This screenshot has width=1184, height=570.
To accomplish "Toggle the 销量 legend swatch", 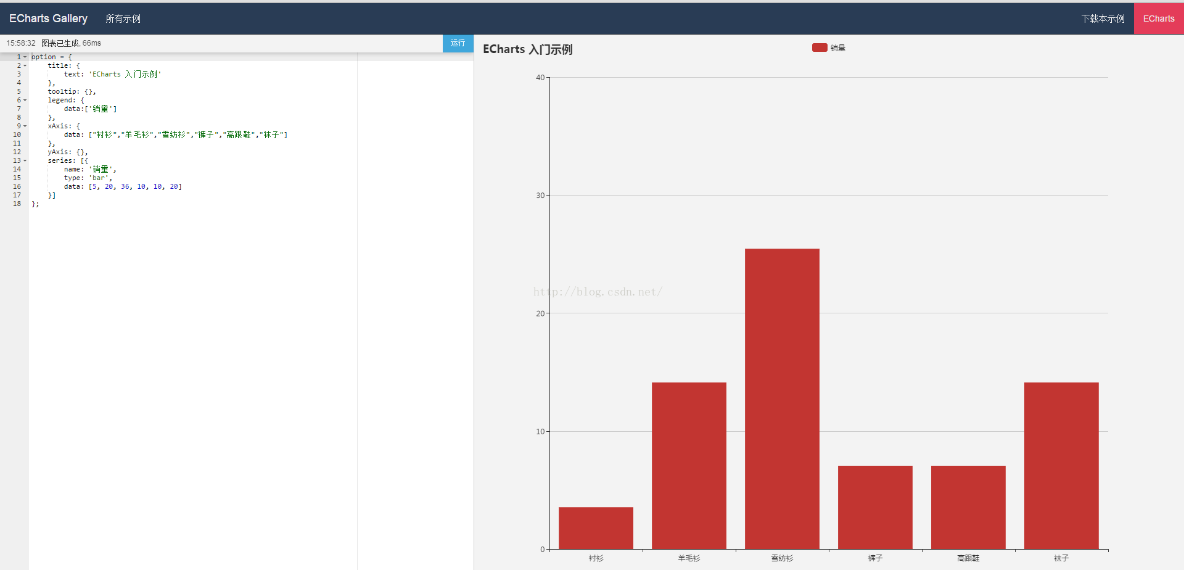I will [x=820, y=47].
